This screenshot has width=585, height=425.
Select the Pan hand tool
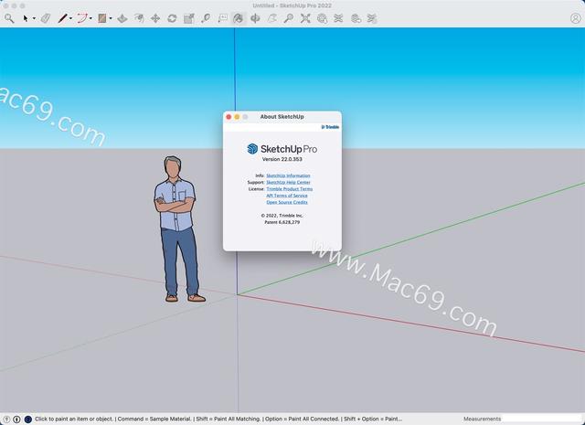click(x=272, y=18)
